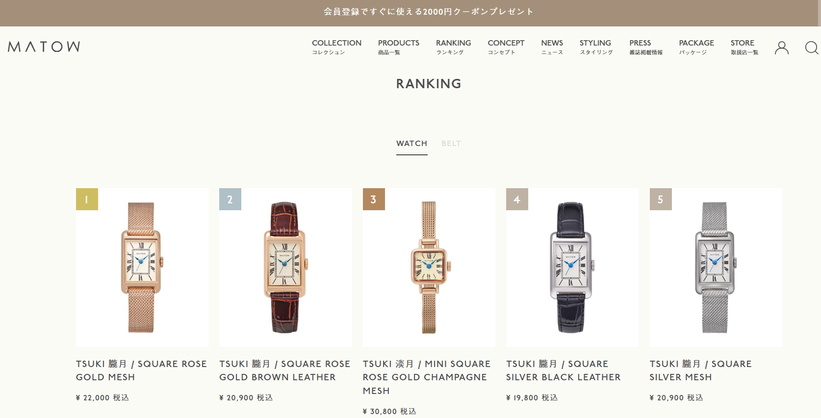Click the rank 3 badge

(374, 199)
